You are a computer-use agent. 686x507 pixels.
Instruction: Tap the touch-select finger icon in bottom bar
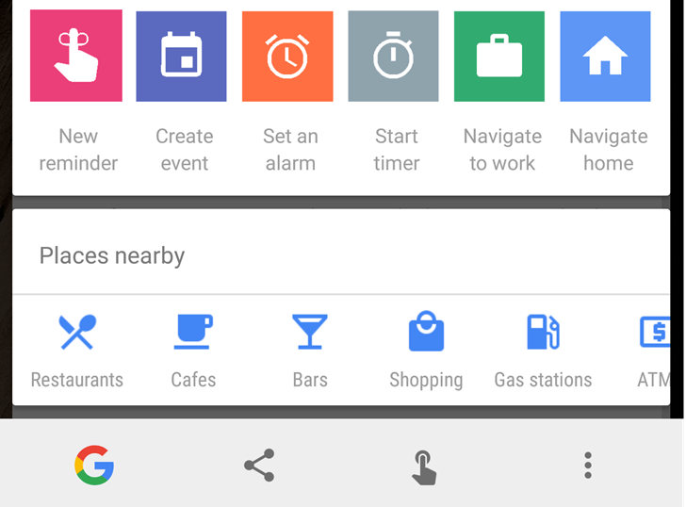pos(424,467)
